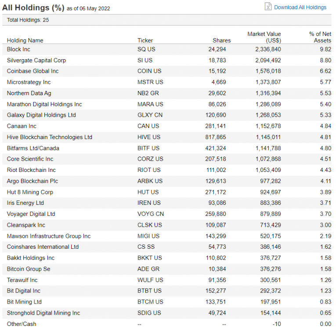Click CORZ US ticker cell
This screenshot has width=336, height=329.
coord(150,159)
